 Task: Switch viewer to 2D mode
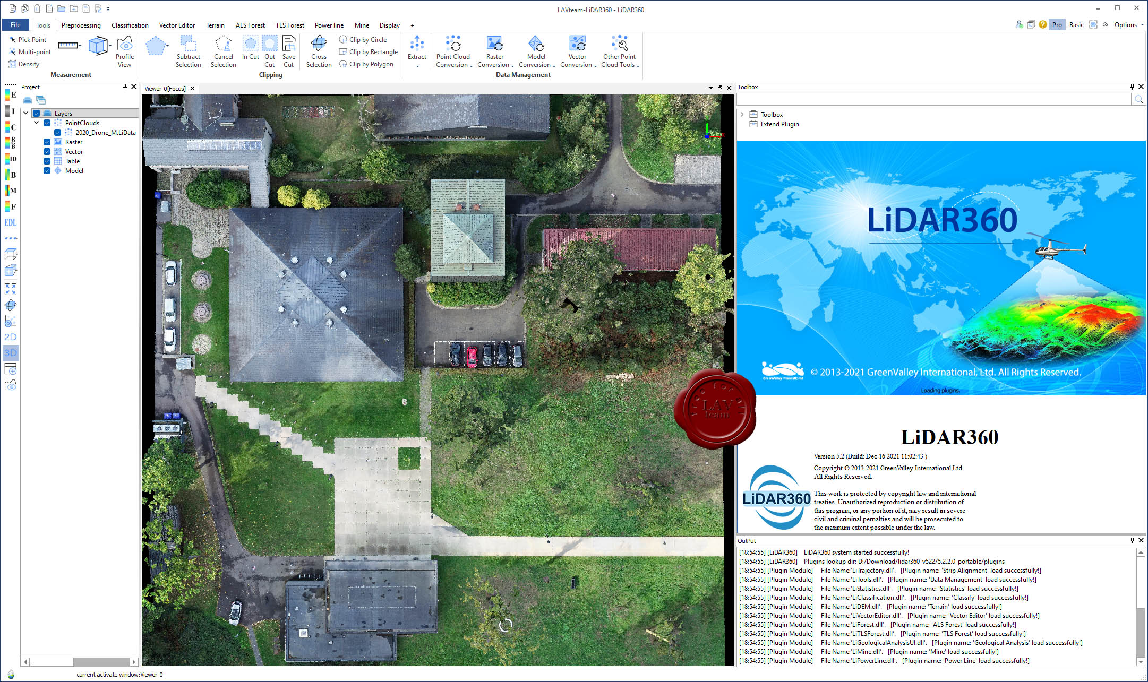pos(11,337)
